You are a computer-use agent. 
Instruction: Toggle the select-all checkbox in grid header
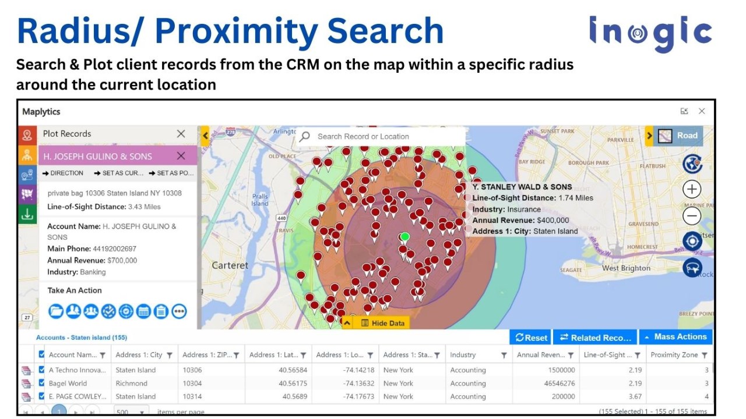[41, 354]
